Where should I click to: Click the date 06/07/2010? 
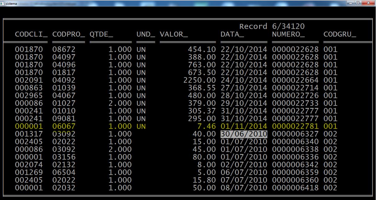[244, 172]
